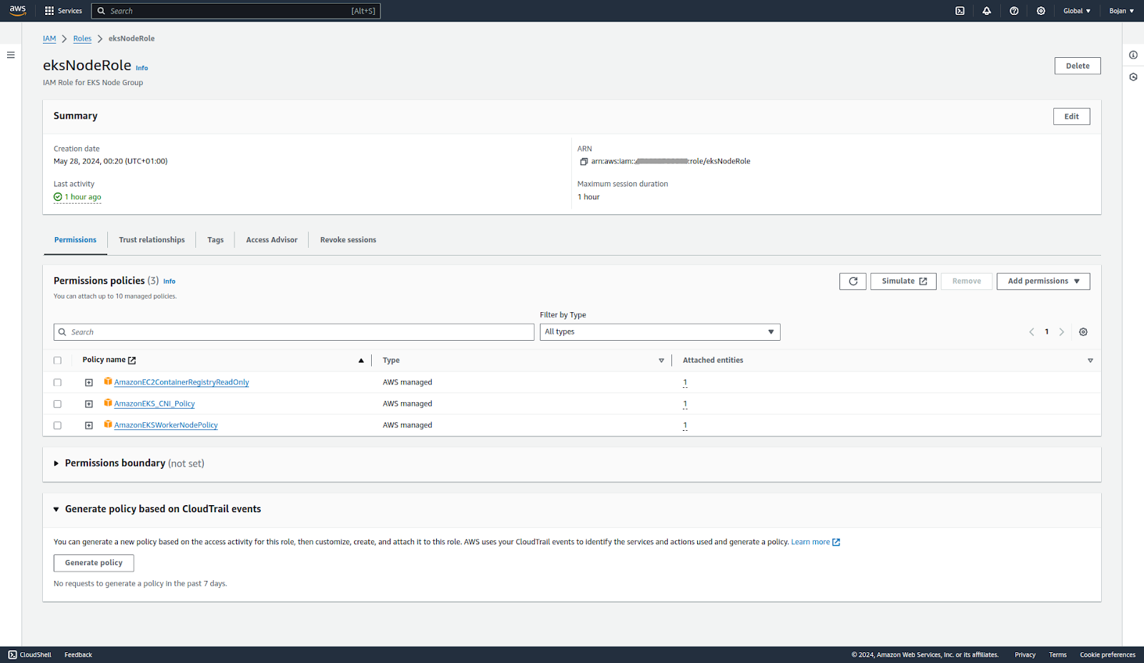Focus the policies Search field
This screenshot has height=663, width=1144.
(x=294, y=332)
